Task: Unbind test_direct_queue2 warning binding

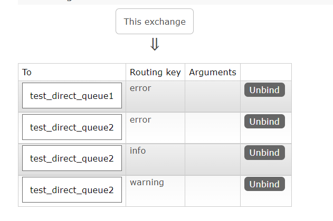Action: (x=264, y=184)
